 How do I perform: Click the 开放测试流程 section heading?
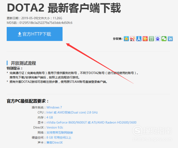coord(23,63)
